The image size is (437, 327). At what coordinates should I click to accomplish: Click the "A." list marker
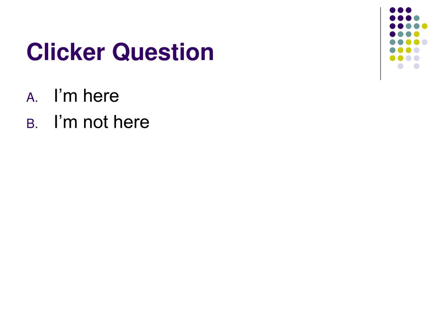pos(32,98)
